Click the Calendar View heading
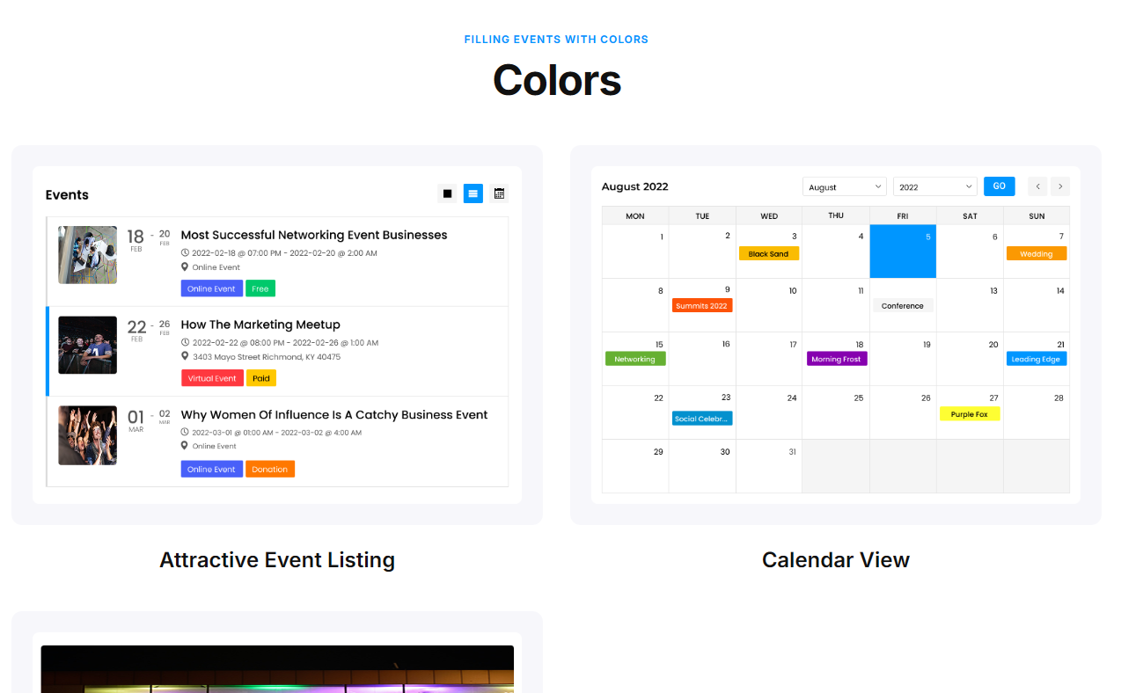The width and height of the screenshot is (1121, 693). [836, 560]
